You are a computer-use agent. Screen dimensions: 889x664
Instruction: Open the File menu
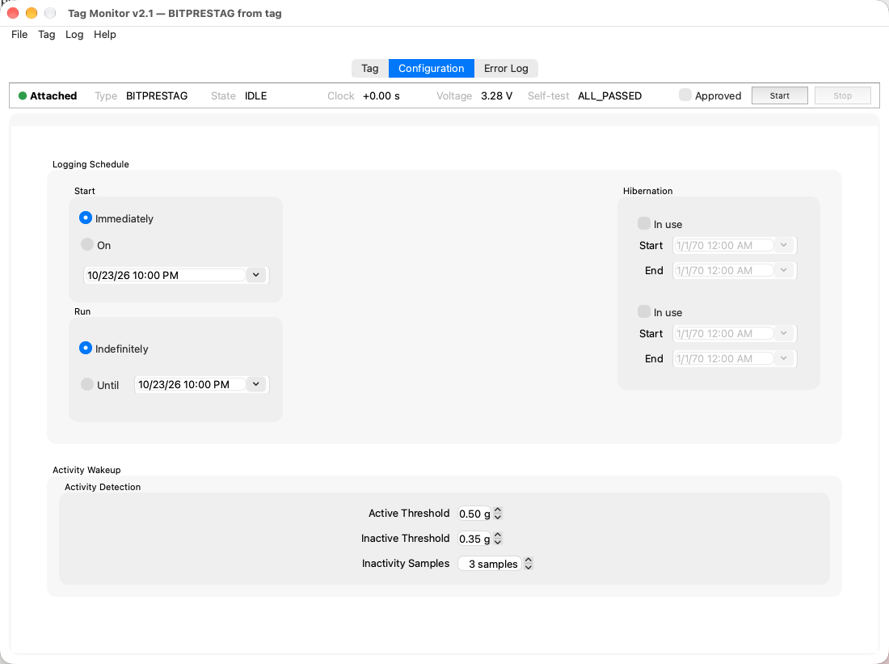tap(19, 35)
